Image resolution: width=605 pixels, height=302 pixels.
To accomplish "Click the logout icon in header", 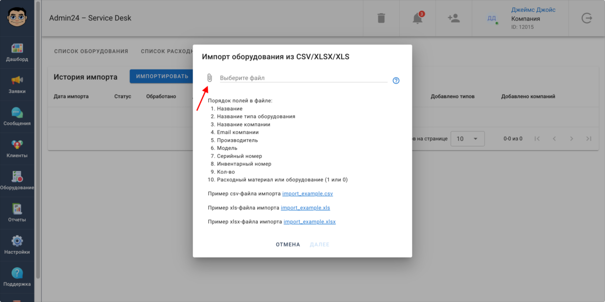I will (x=586, y=18).
